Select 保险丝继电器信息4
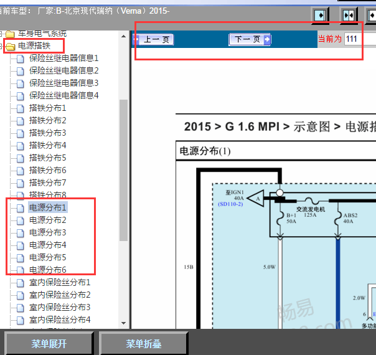Screen dimensions: 376x355 point(63,95)
